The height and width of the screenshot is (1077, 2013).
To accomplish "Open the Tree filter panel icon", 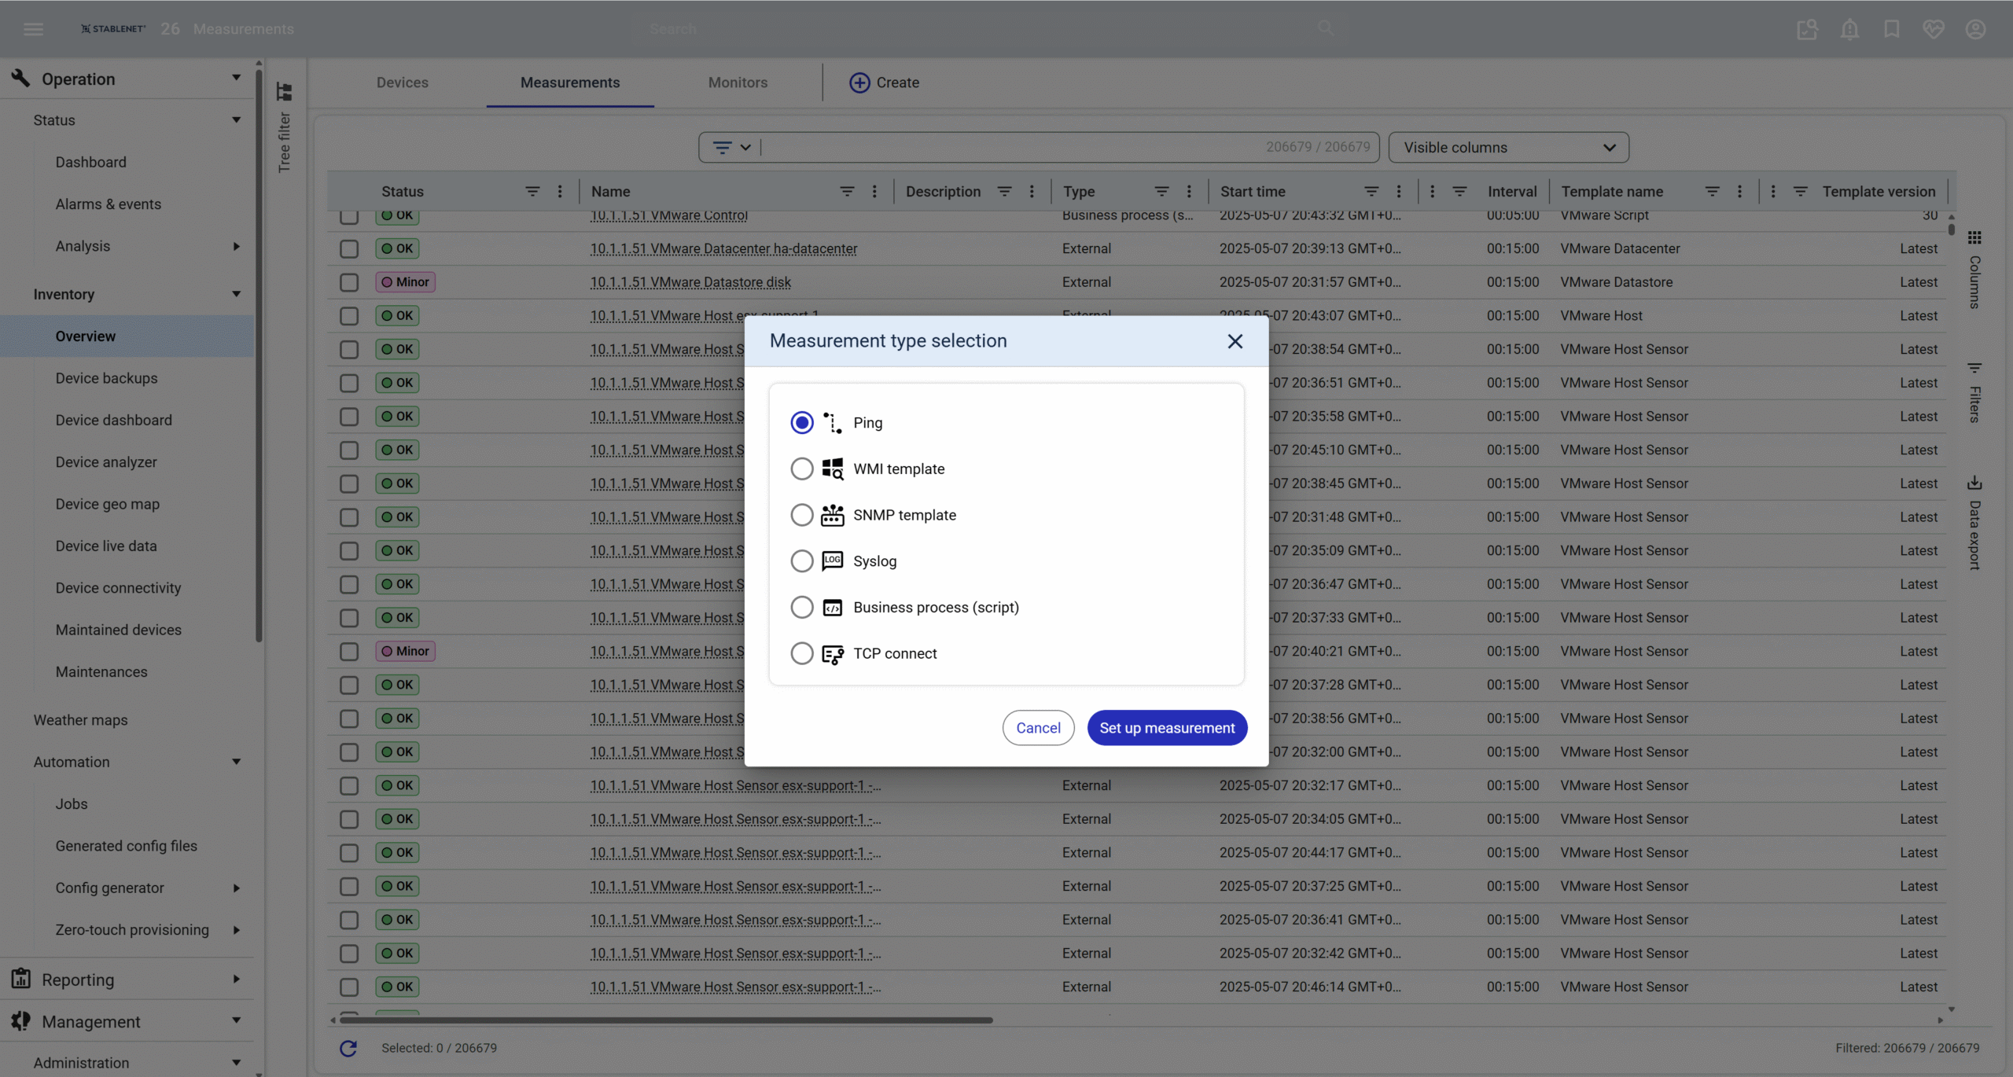I will coord(284,92).
